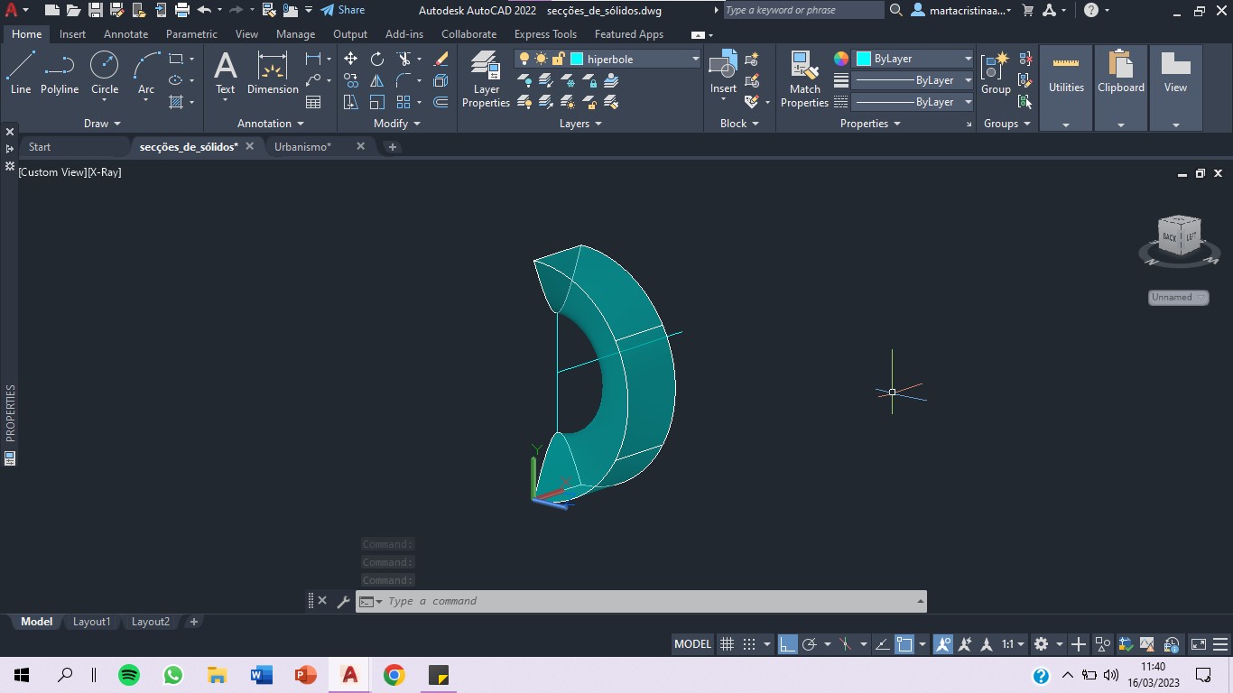Image resolution: width=1233 pixels, height=693 pixels.
Task: Click the keyword search box
Action: click(803, 10)
